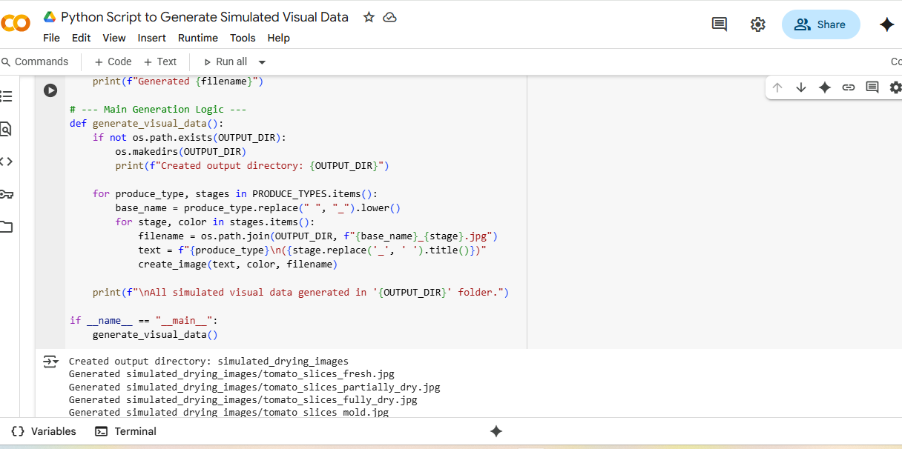Click Run all

click(x=225, y=61)
